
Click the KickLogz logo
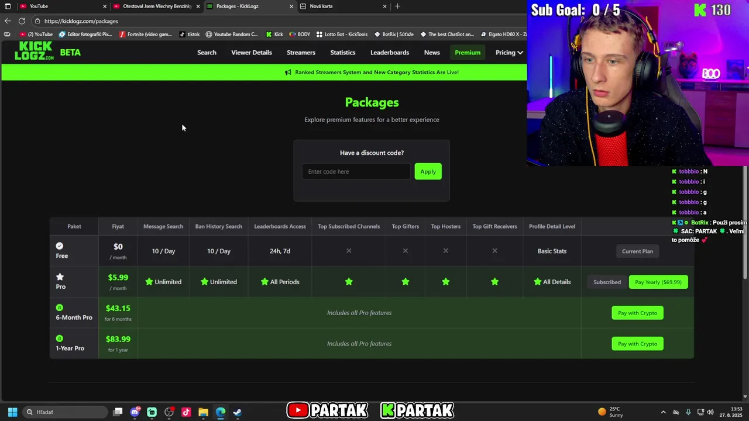click(34, 51)
